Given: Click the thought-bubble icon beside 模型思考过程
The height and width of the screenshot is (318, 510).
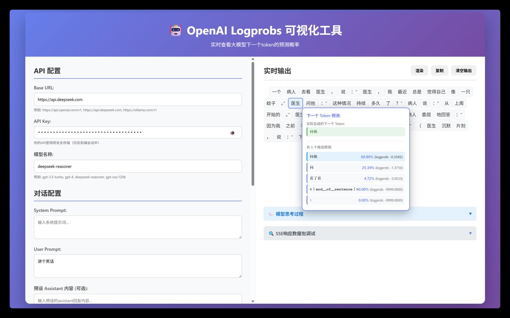Looking at the screenshot, I should [271, 214].
